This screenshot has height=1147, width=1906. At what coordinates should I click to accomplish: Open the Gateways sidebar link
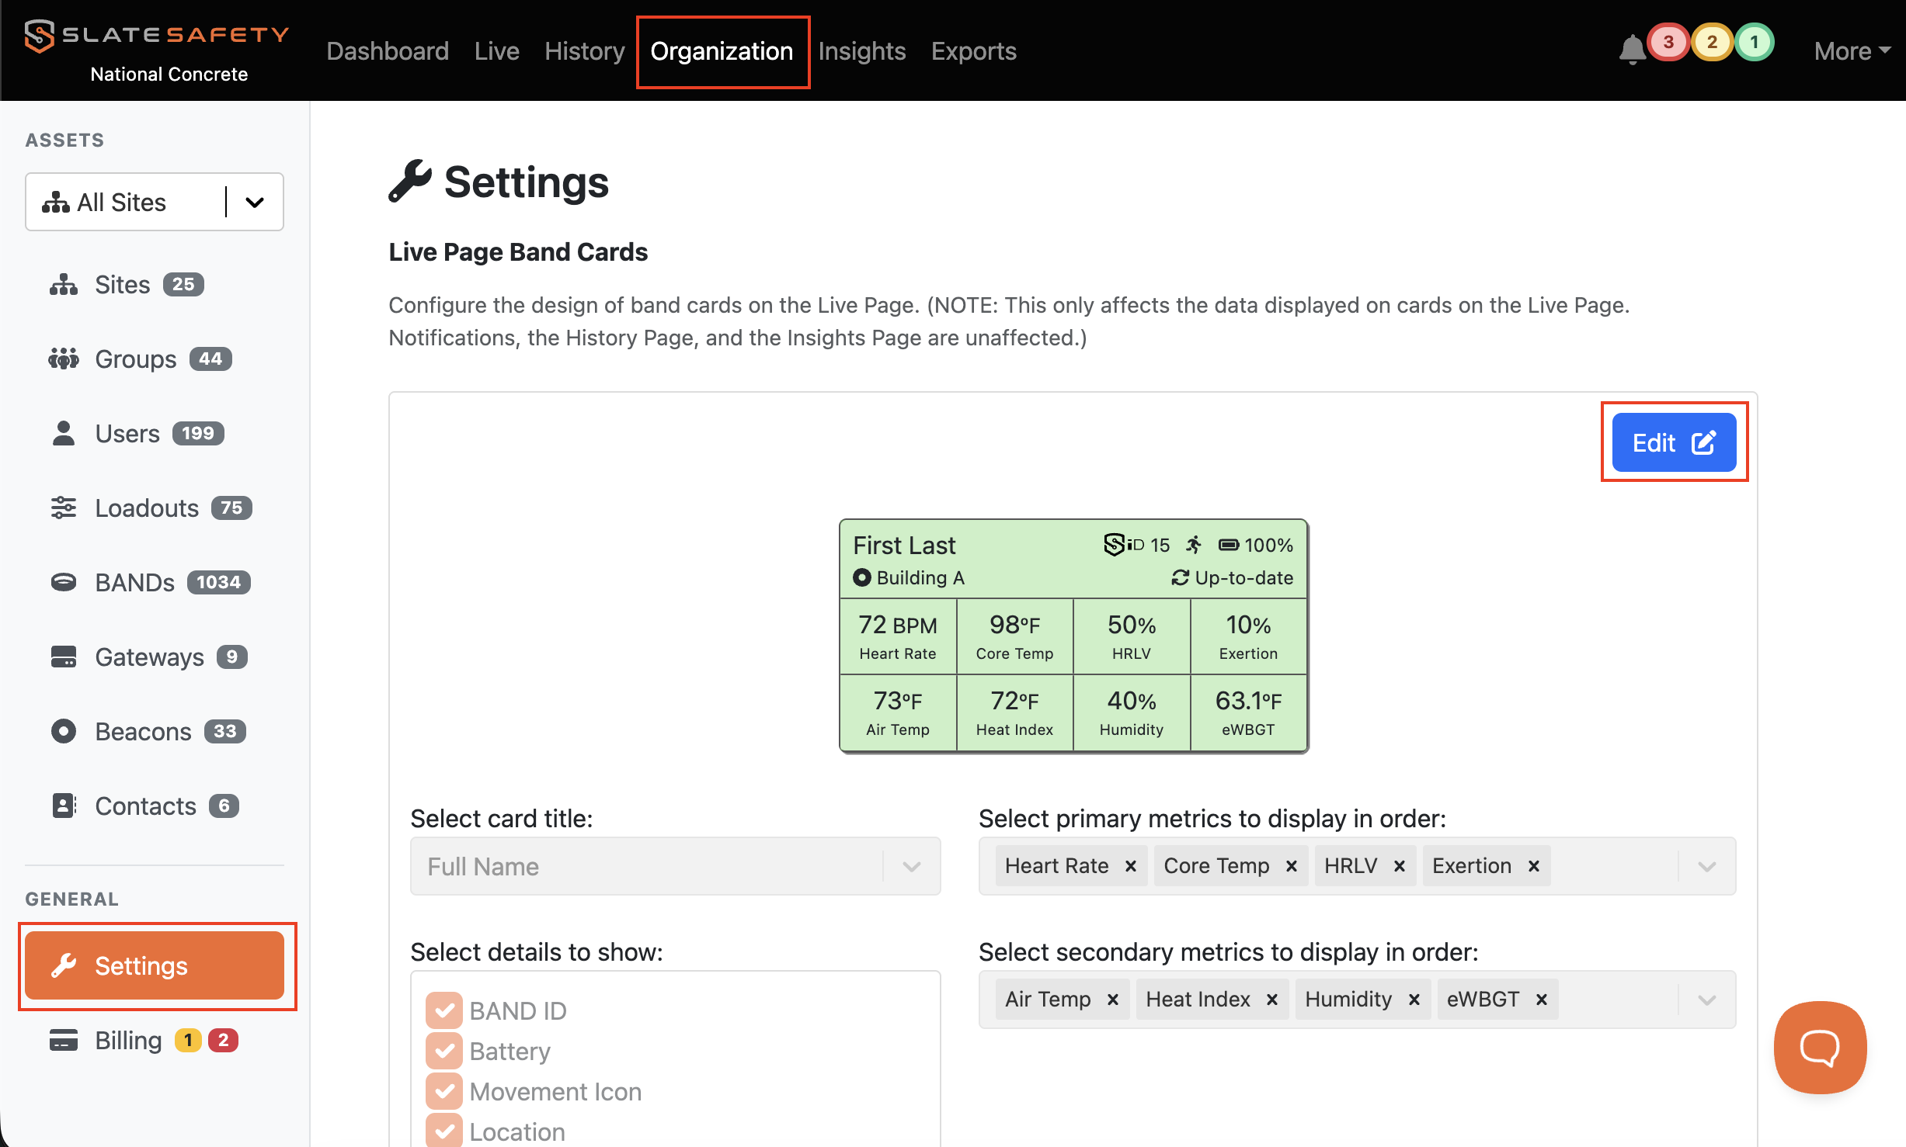tap(149, 657)
